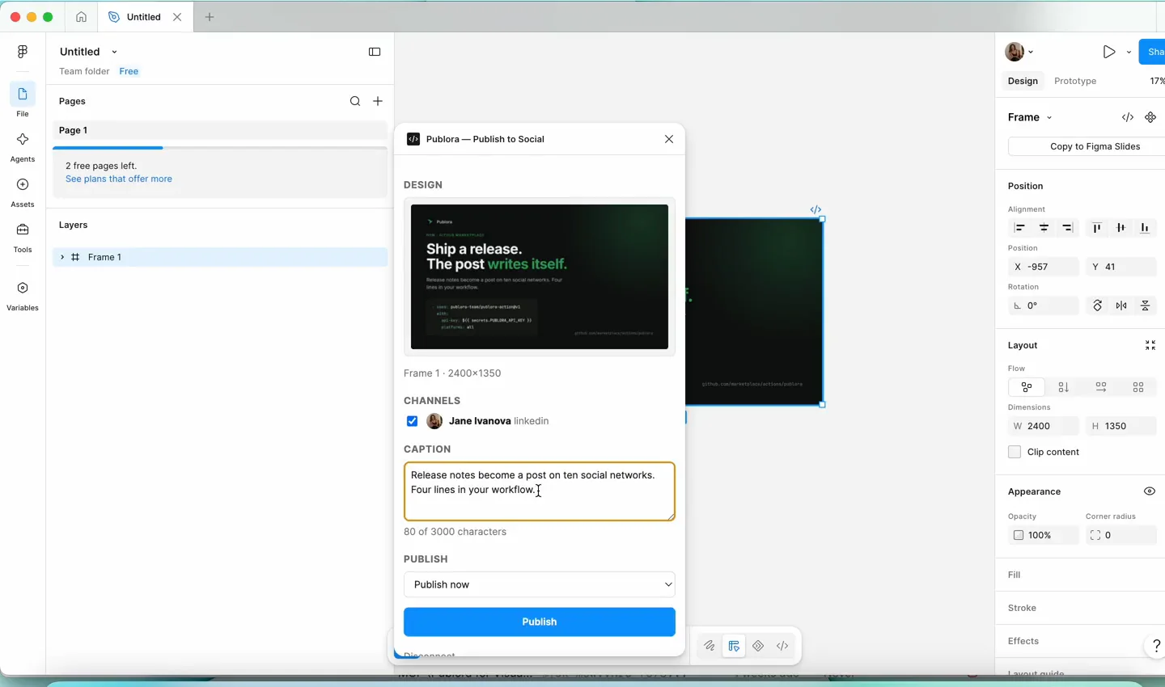Go to the Figma home icon

[x=82, y=17]
